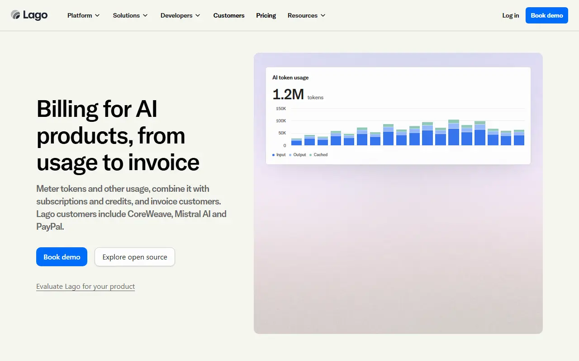Open the Platform menu
Screen dimensions: 579x361
pyautogui.click(x=84, y=15)
